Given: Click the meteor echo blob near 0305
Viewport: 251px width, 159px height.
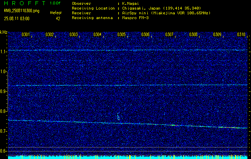Looking at the screenshot, I should coord(119,116).
